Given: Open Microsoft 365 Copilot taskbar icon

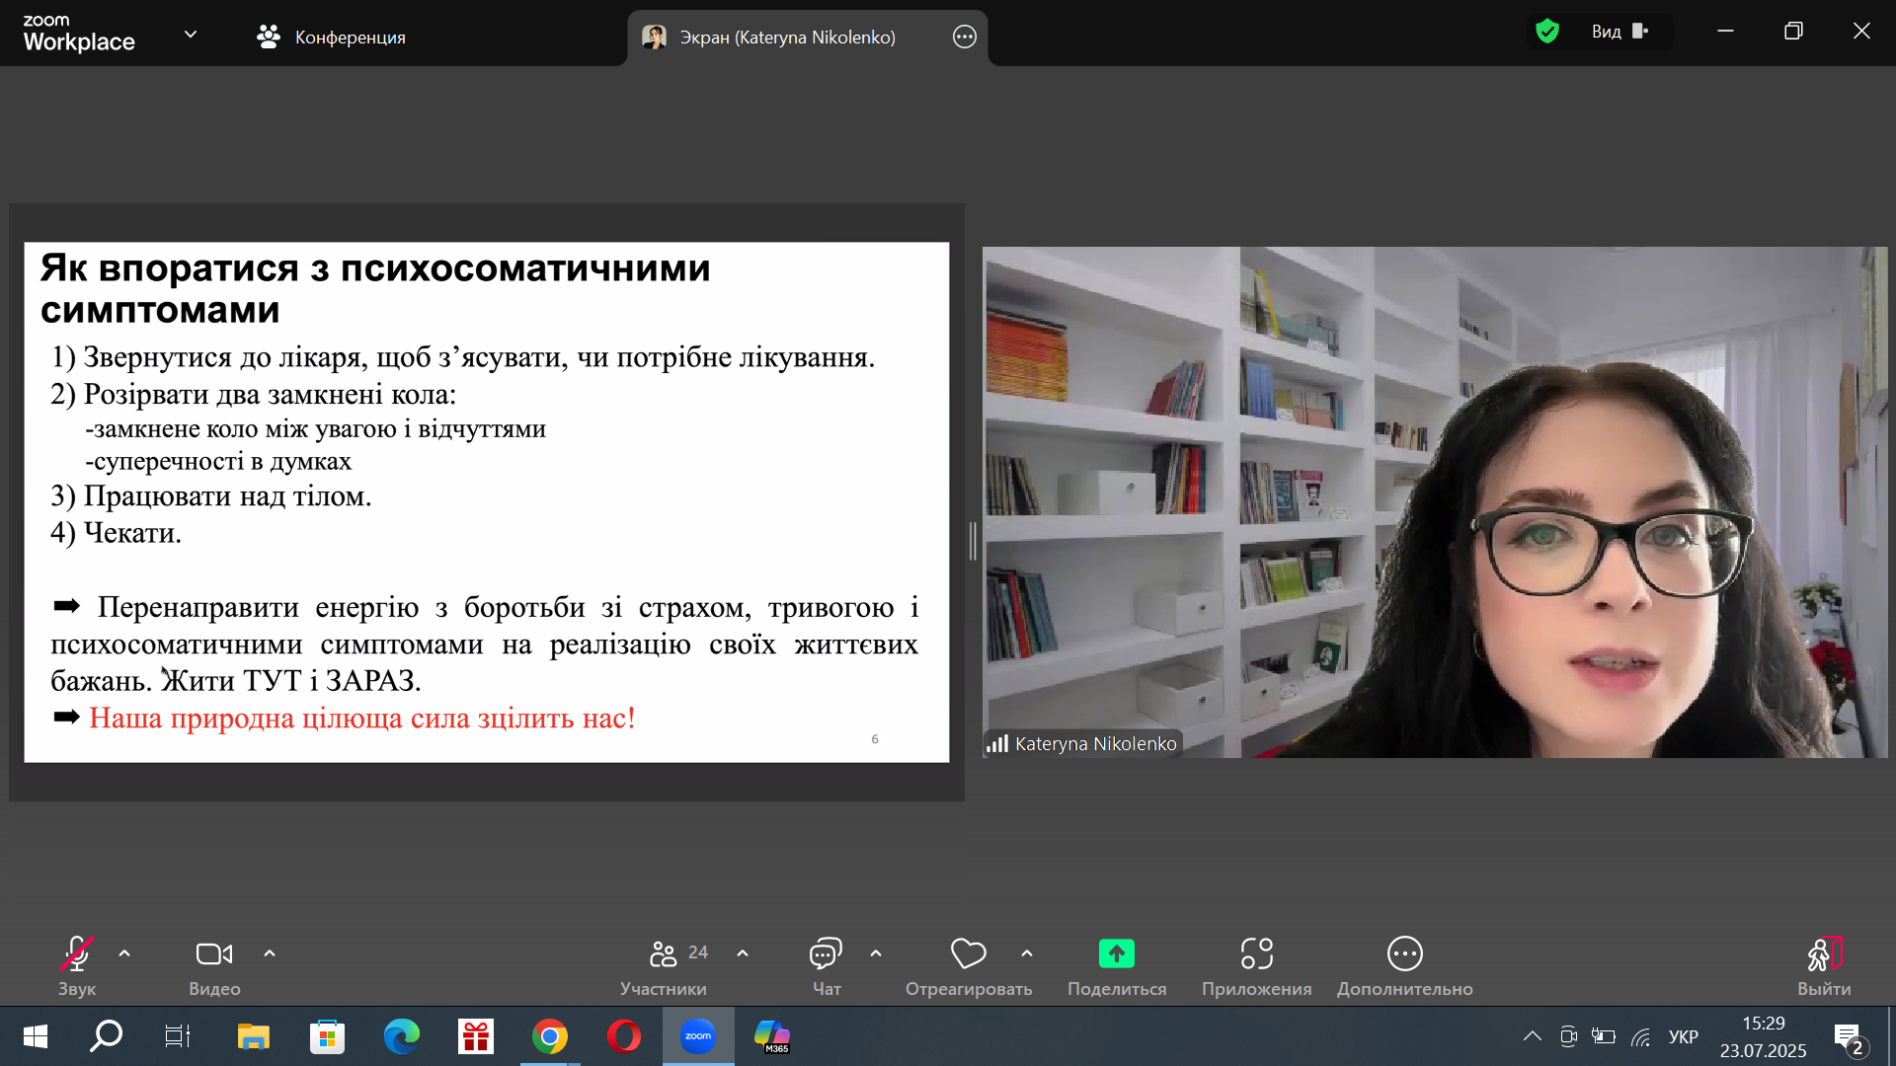Looking at the screenshot, I should point(772,1036).
